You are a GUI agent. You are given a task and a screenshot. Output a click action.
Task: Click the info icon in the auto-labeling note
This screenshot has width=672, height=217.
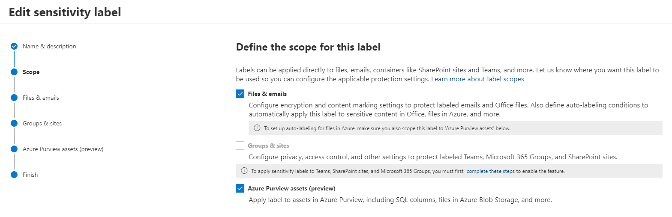pos(257,128)
